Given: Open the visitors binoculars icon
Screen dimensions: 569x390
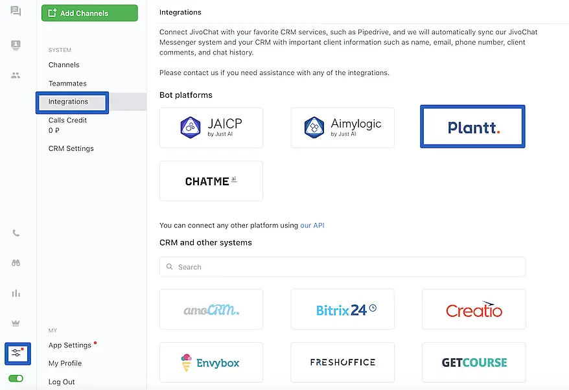Looking at the screenshot, I should pyautogui.click(x=16, y=263).
